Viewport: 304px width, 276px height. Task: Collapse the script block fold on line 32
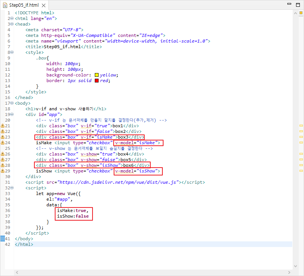click(x=12, y=188)
